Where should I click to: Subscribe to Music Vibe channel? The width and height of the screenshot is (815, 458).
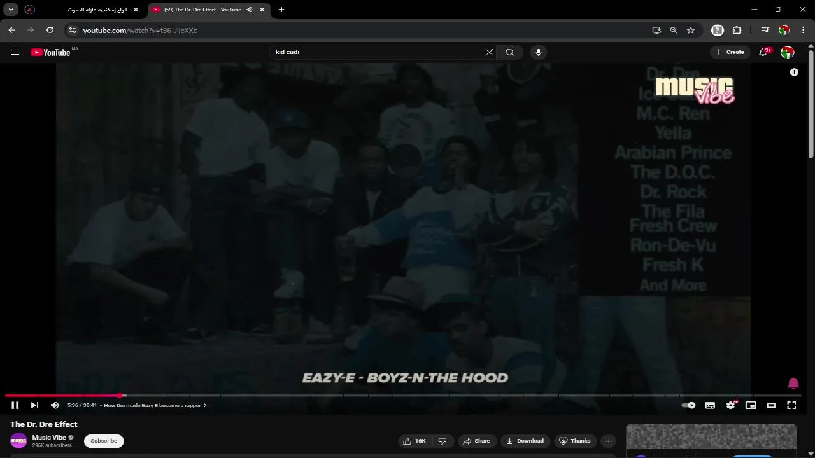(x=104, y=441)
